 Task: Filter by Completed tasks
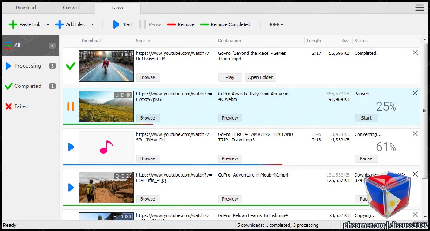(30, 86)
